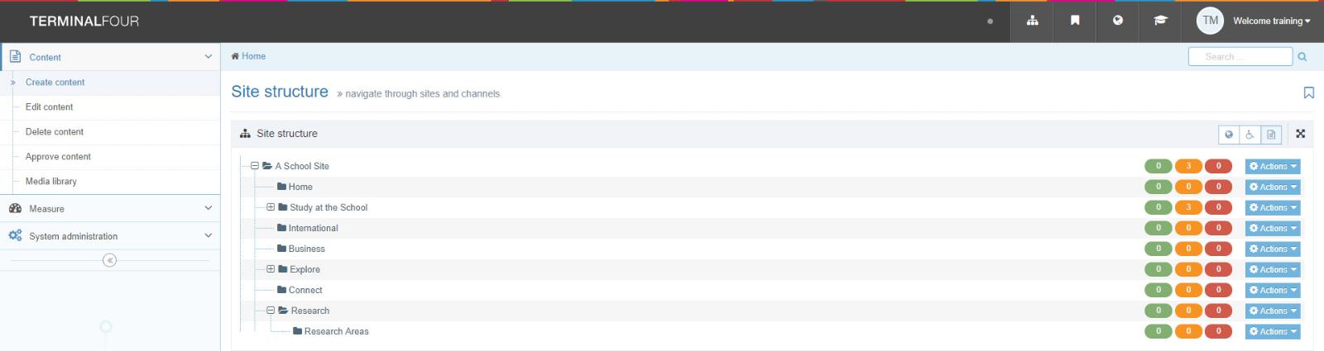This screenshot has height=351, width=1324.
Task: Click red badge for Connect row
Action: coord(1218,290)
